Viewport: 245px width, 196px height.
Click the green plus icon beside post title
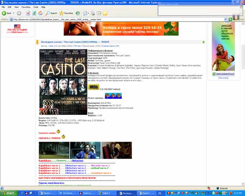[203, 42]
